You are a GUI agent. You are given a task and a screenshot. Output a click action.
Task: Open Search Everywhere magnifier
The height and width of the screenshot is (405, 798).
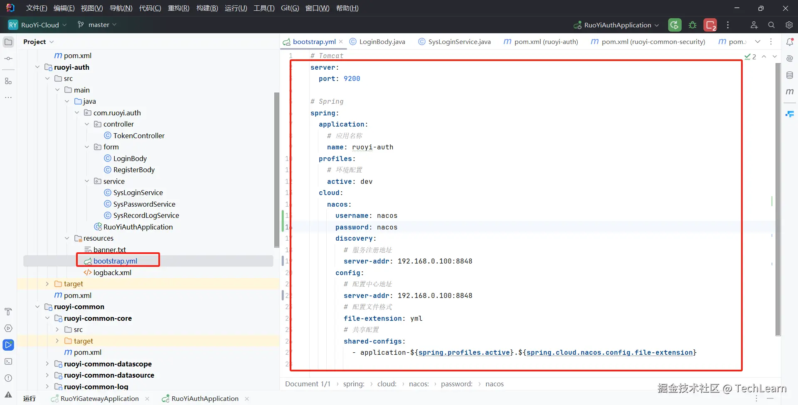(771, 25)
